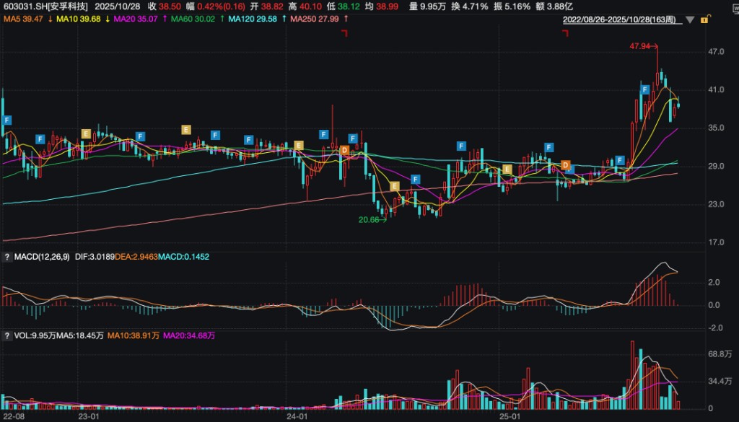Screen dimensions: 739x422
Task: Click the E marker above the 20.66 low
Action: [395, 187]
